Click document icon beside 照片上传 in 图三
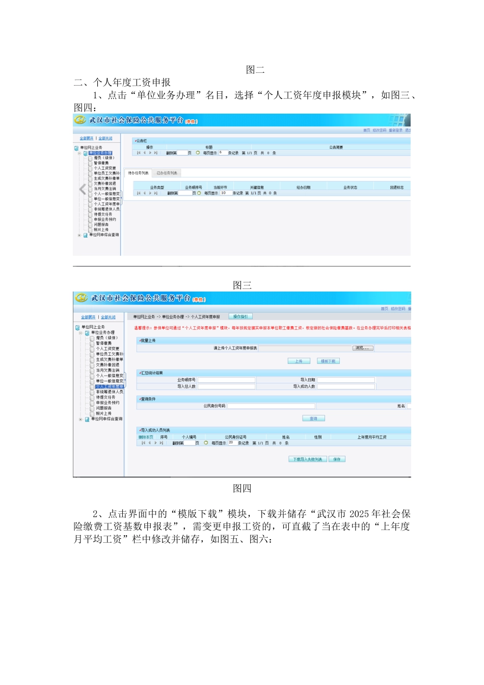The image size is (484, 685). [90, 230]
